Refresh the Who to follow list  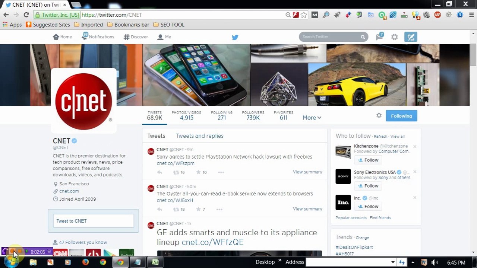380,137
